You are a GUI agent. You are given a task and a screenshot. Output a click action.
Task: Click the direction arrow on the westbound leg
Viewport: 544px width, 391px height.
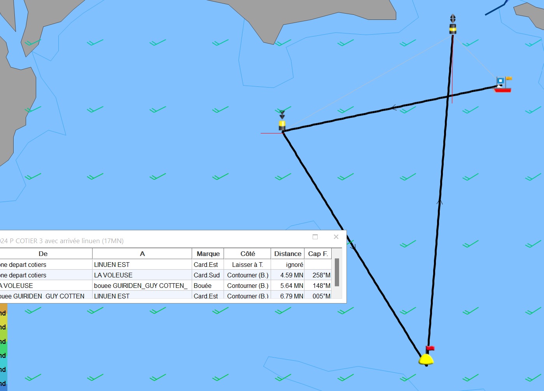click(x=394, y=107)
